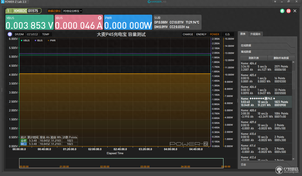Click the 01:00:00 marker on overview timeline

[64, 167]
